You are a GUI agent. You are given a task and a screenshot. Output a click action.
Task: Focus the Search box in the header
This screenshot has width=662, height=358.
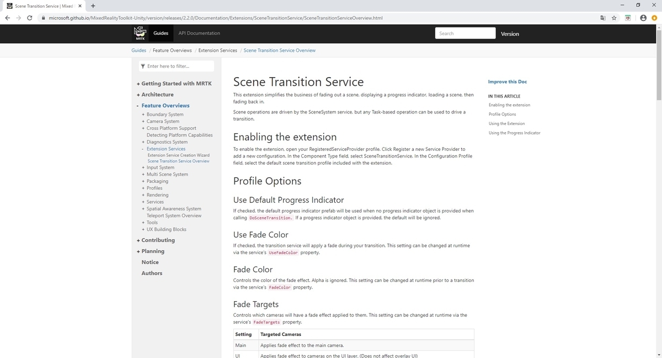[465, 34]
